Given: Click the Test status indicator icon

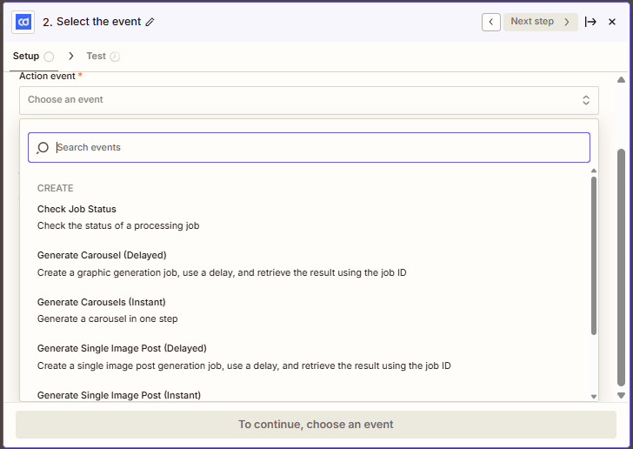Looking at the screenshot, I should point(115,57).
